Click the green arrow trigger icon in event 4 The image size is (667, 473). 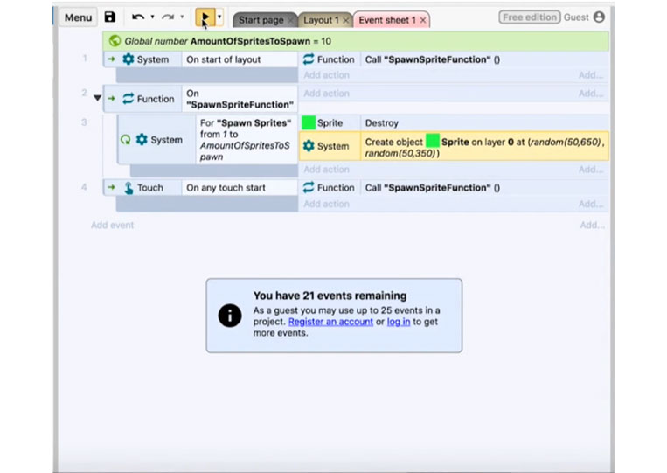111,188
